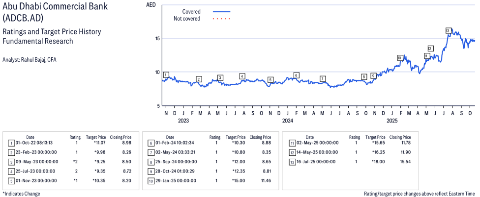This screenshot has width=480, height=197.
Task: Click the 2024 year label on the x-axis
Action: [x=287, y=120]
